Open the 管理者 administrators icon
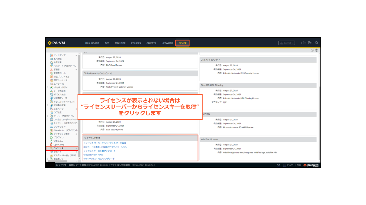The image size is (366, 205). pos(51,70)
